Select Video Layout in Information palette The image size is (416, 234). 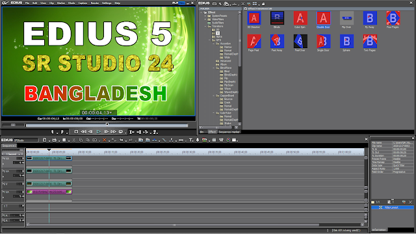[392, 207]
